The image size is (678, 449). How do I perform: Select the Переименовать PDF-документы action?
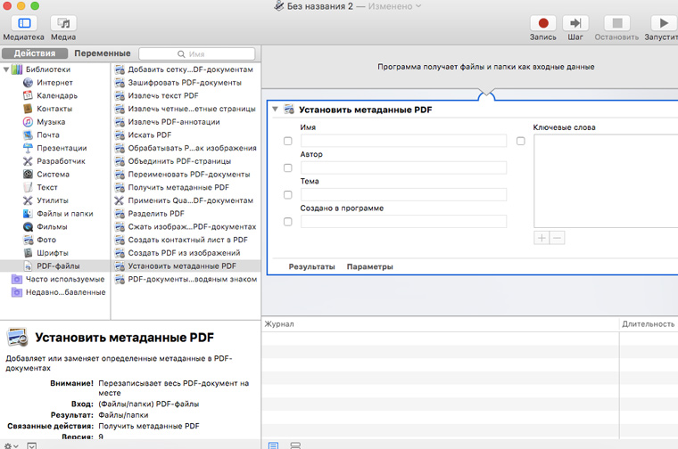tap(186, 174)
